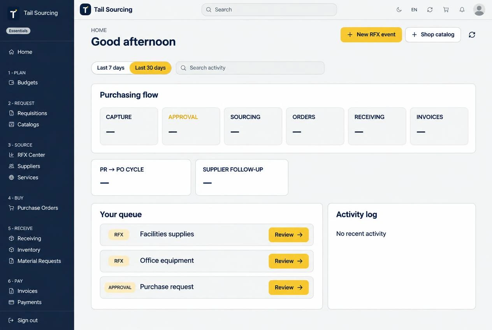
Task: Click the Receiving box icon
Action: 11,239
